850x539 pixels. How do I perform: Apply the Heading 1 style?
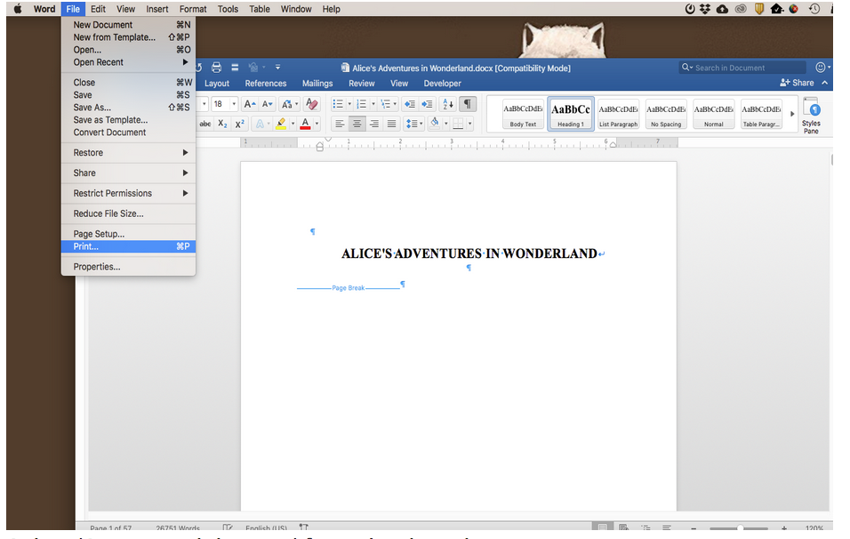pyautogui.click(x=571, y=114)
